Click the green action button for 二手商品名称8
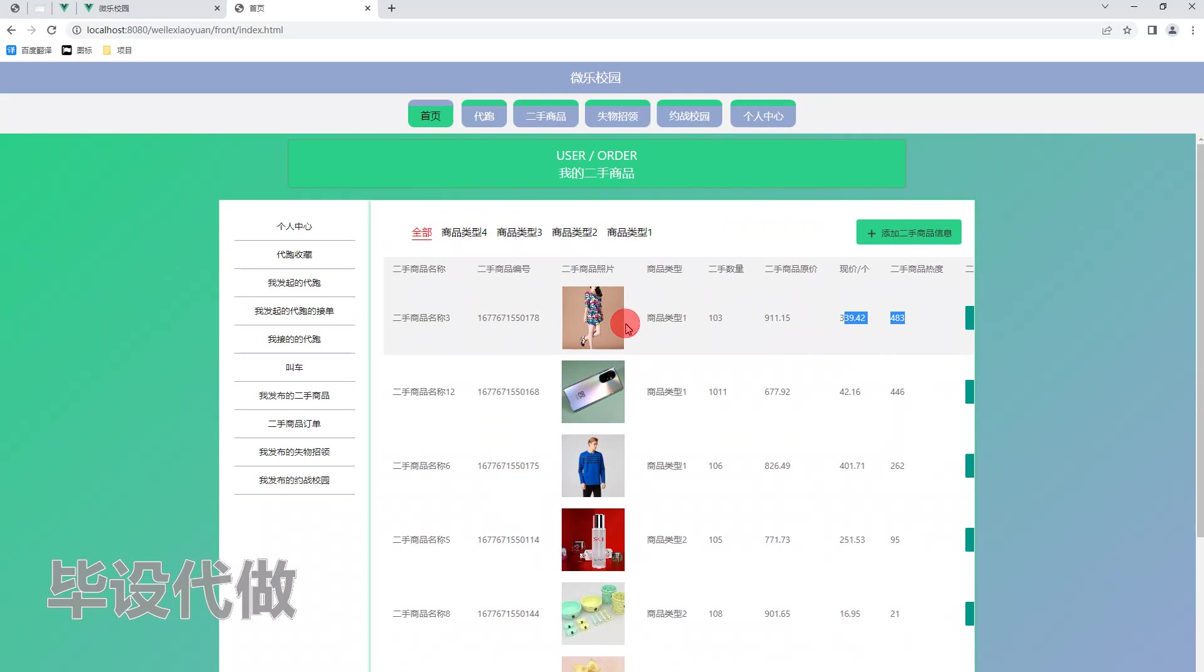The width and height of the screenshot is (1204, 672). 969,614
